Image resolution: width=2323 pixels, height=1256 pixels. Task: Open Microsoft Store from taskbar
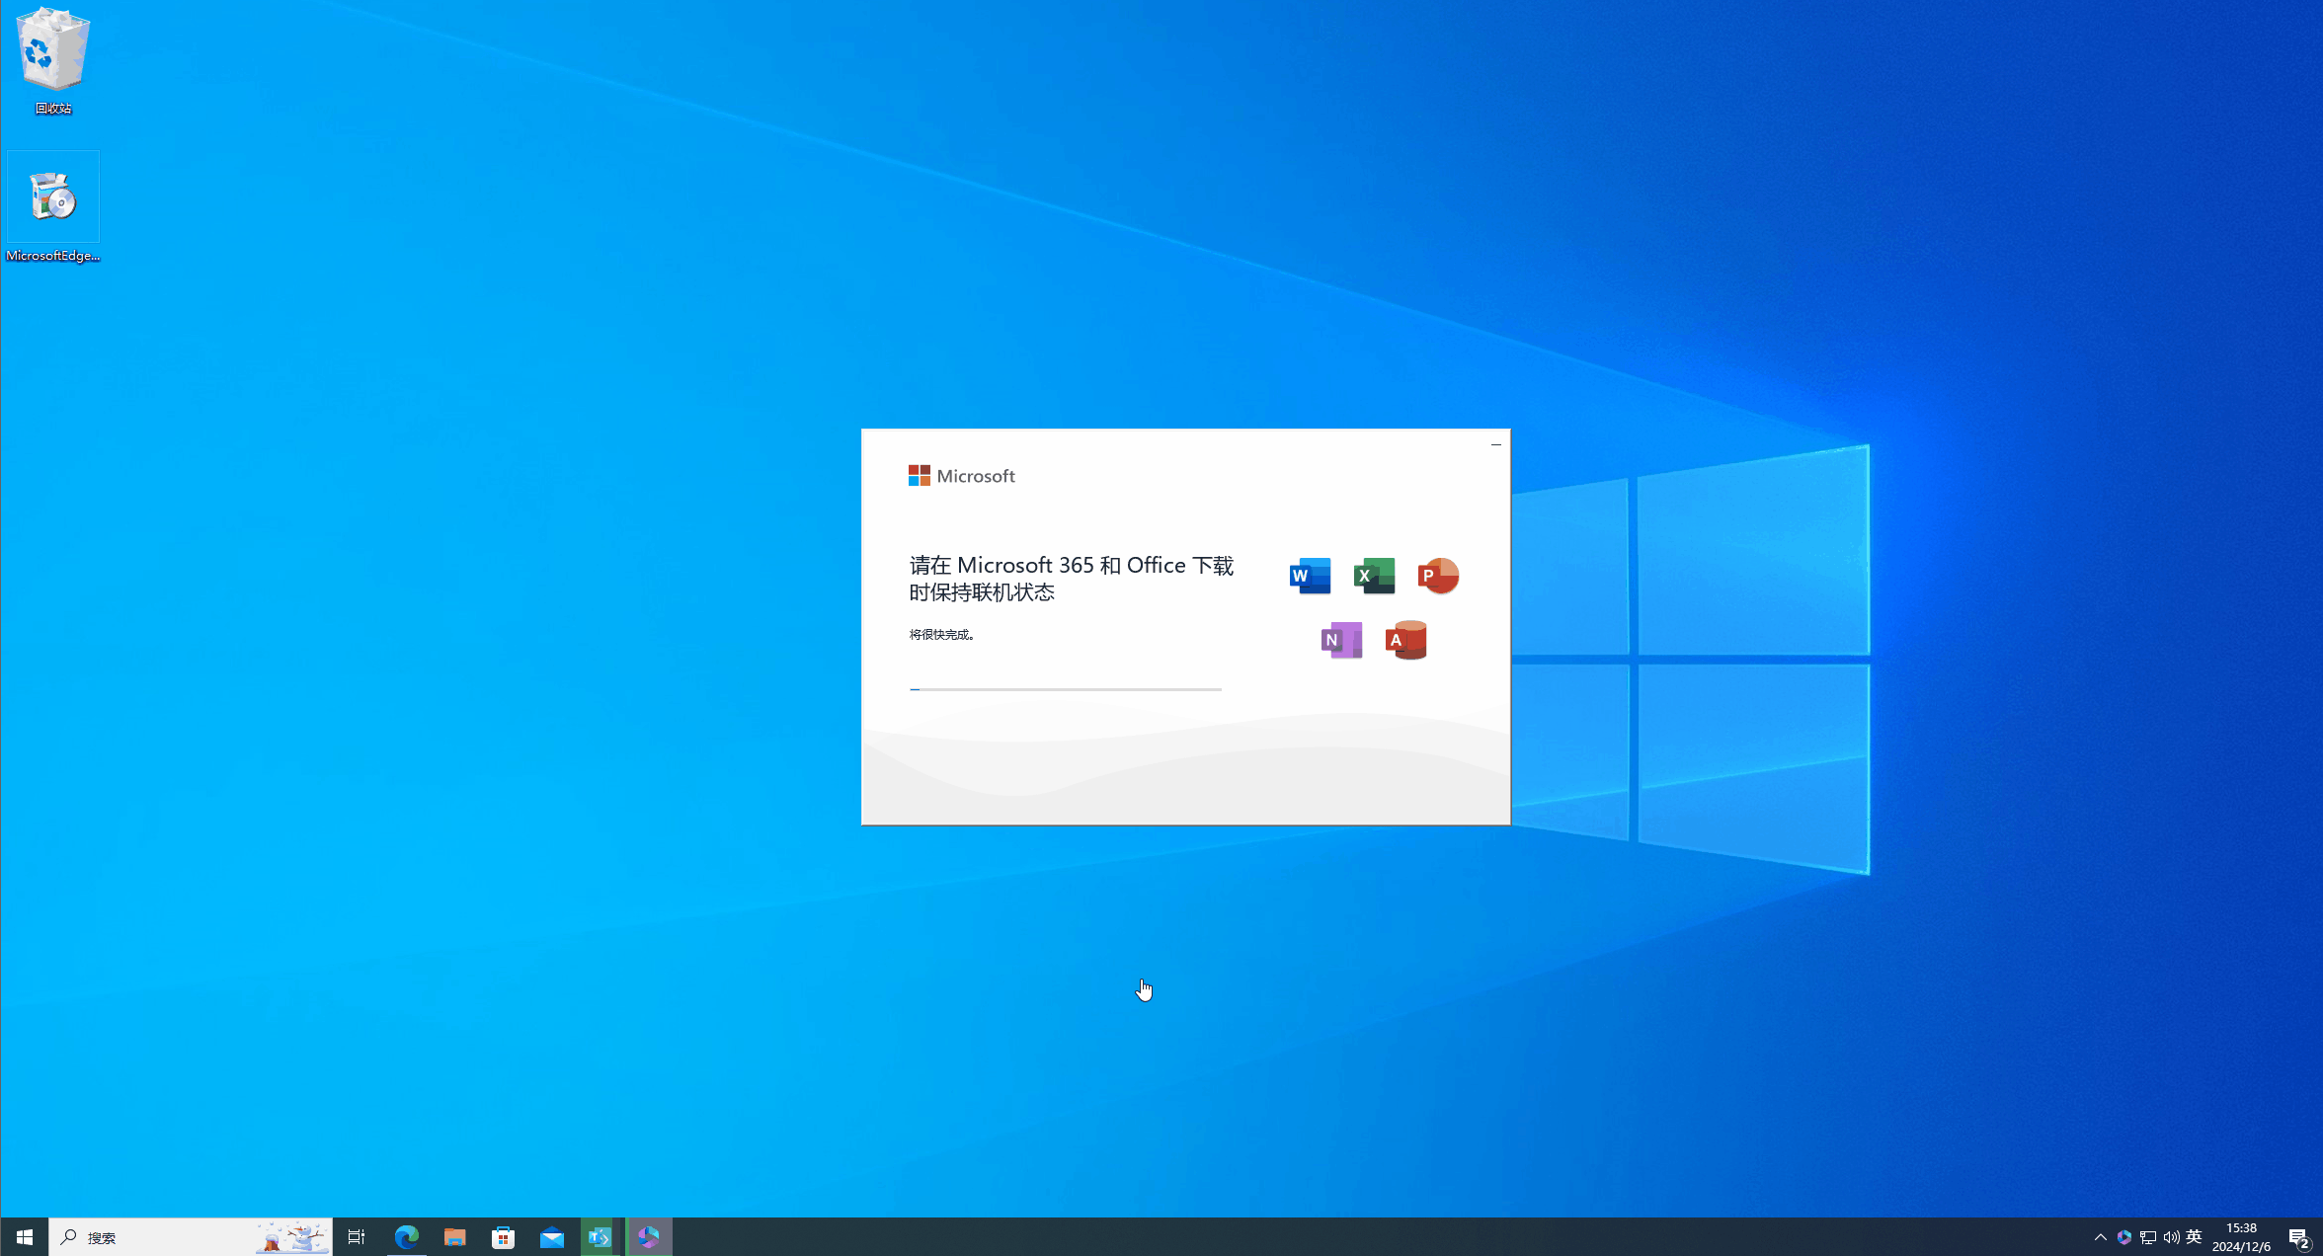pos(504,1237)
